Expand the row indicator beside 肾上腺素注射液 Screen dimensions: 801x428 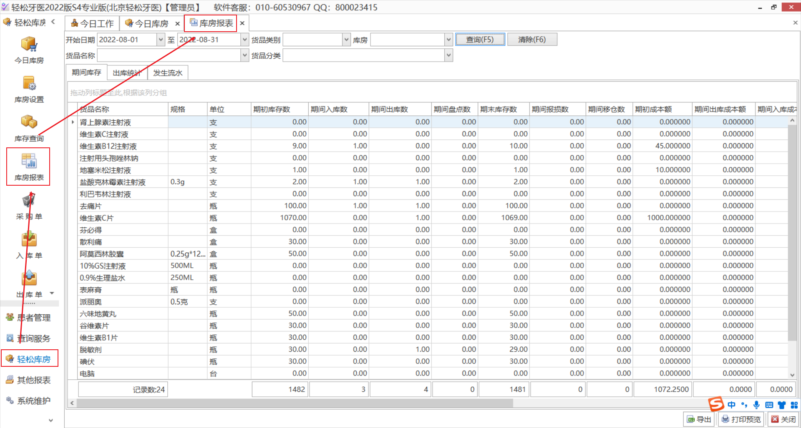(x=73, y=122)
